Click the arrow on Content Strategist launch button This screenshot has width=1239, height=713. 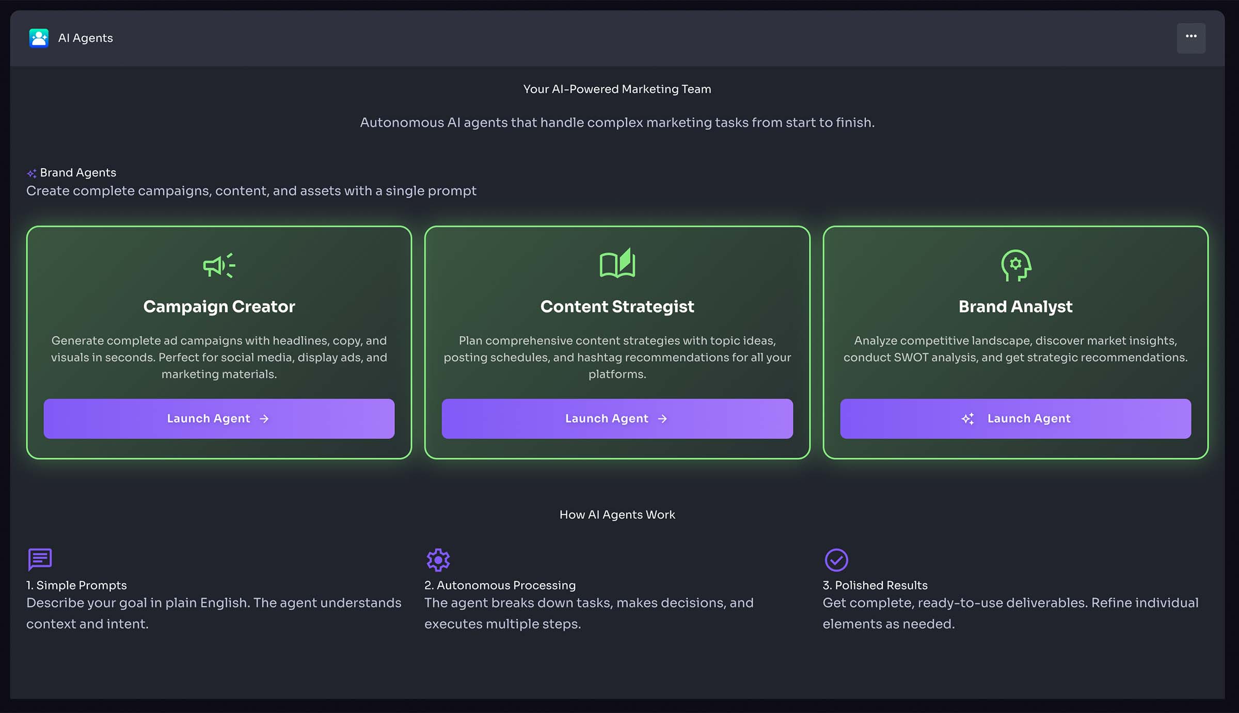click(662, 419)
